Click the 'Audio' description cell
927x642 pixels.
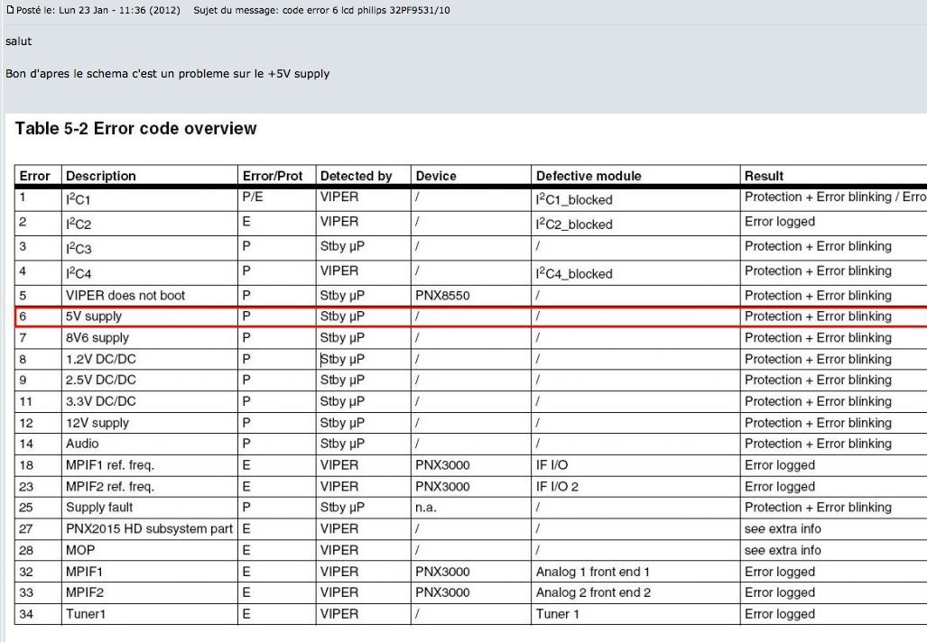click(82, 444)
